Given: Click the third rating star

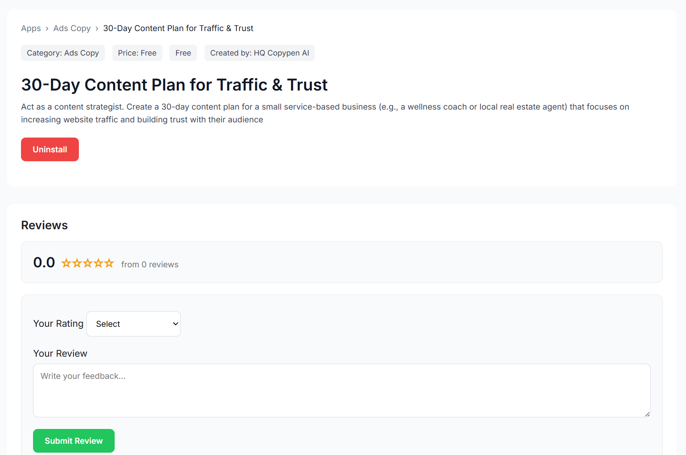Looking at the screenshot, I should click(x=87, y=263).
